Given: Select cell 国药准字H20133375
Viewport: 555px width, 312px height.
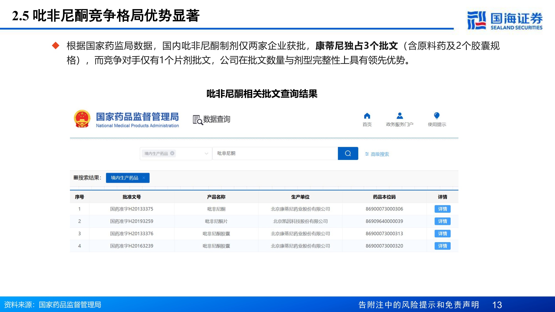Looking at the screenshot, I should (x=132, y=209).
